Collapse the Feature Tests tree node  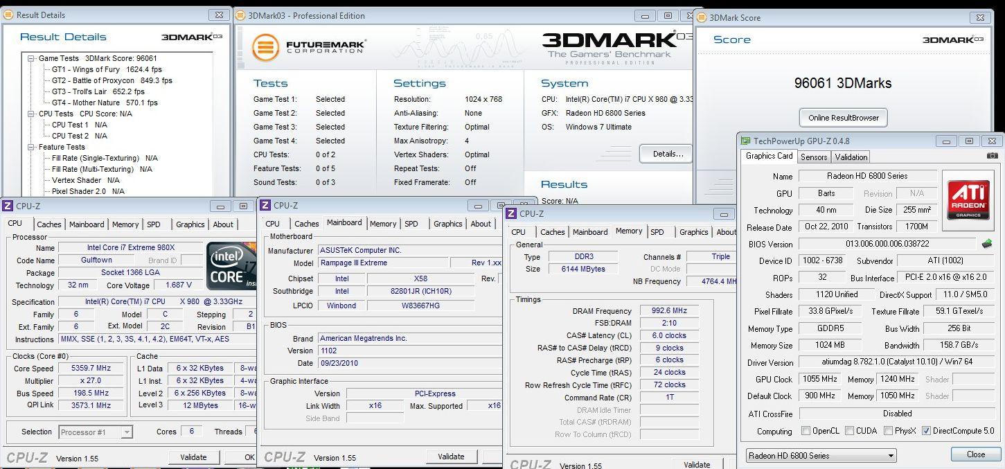(31, 147)
